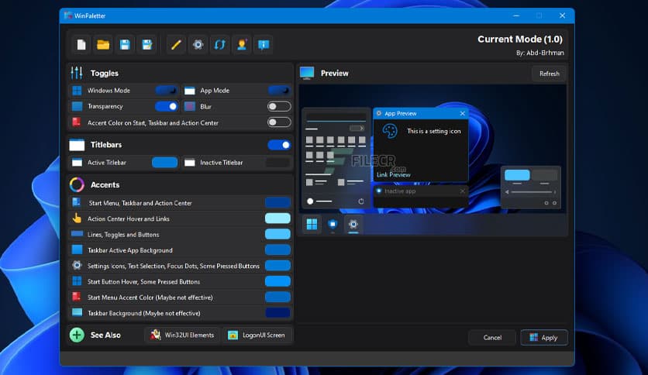Click the pointing hand icon beside Action Center Hover
The image size is (648, 375).
(77, 218)
